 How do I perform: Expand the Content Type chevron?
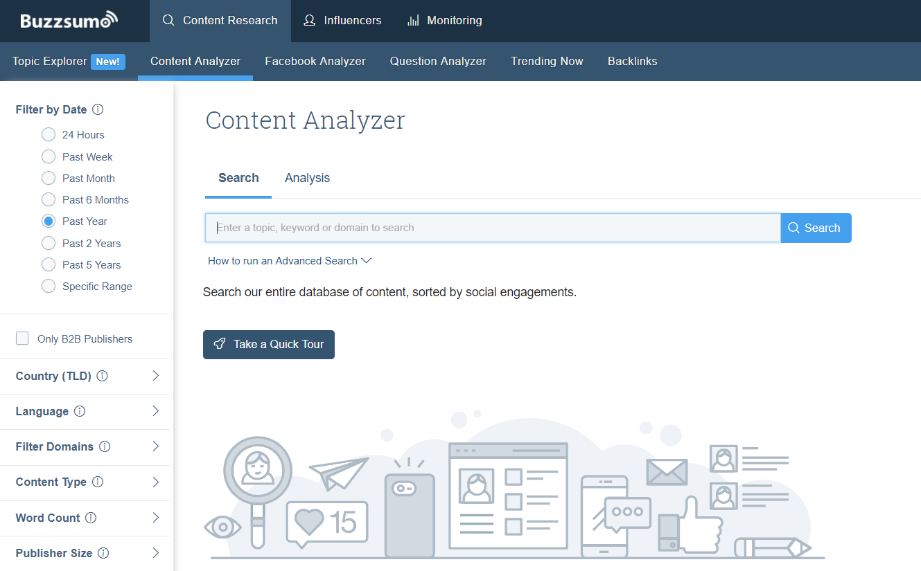(156, 482)
